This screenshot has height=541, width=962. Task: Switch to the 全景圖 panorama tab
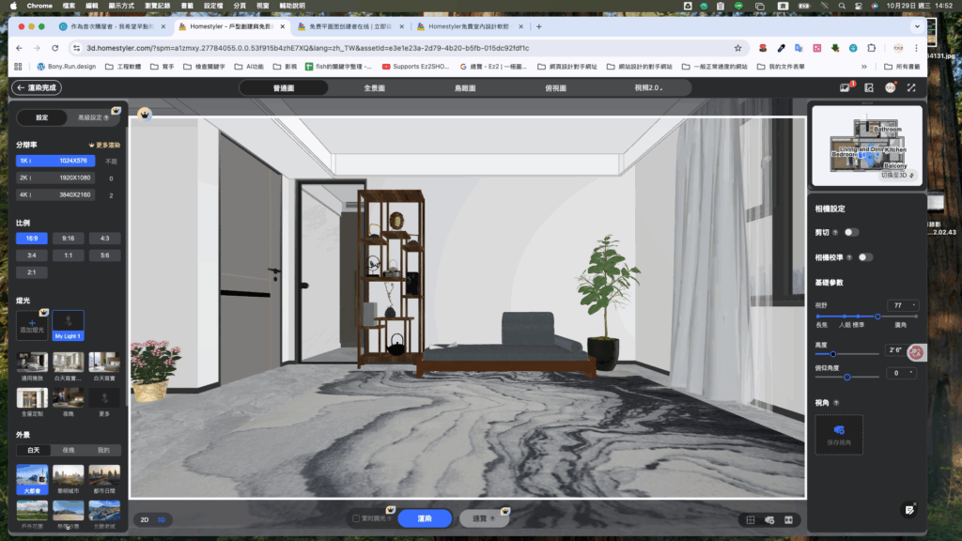point(374,87)
